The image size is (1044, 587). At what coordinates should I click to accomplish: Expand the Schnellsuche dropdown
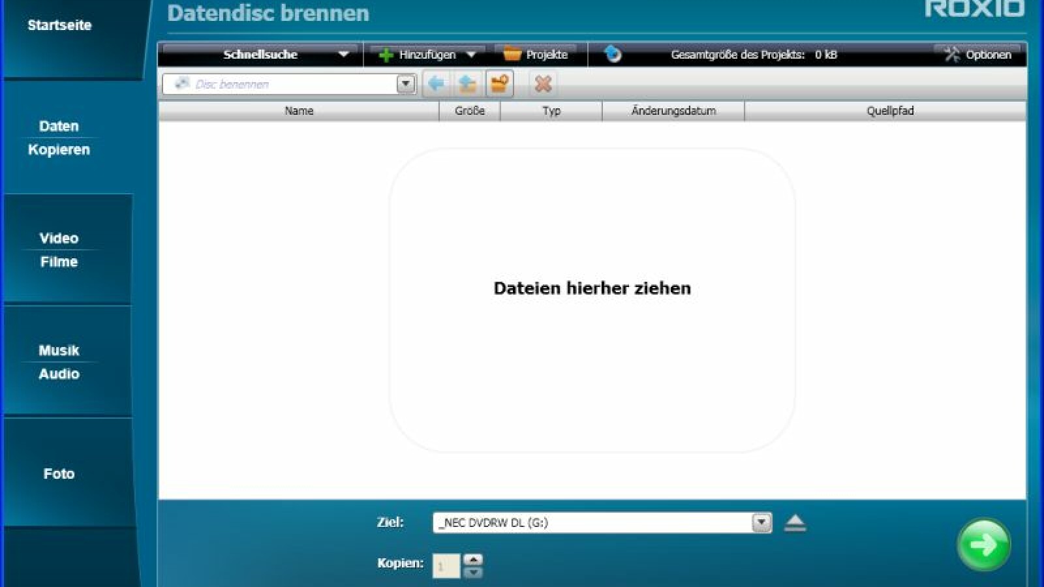pos(343,55)
